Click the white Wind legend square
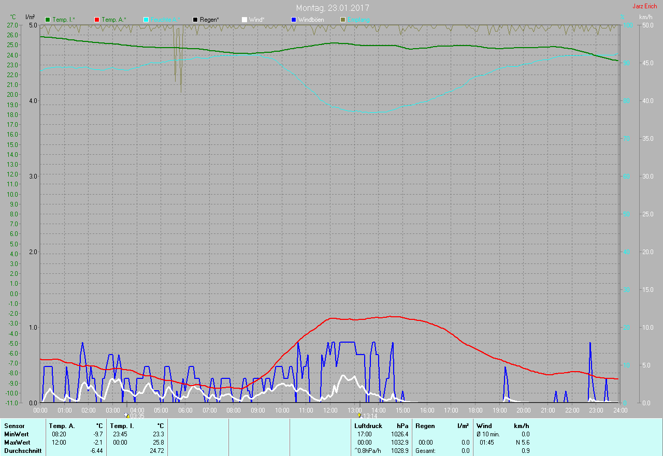The height and width of the screenshot is (456, 663). click(244, 20)
